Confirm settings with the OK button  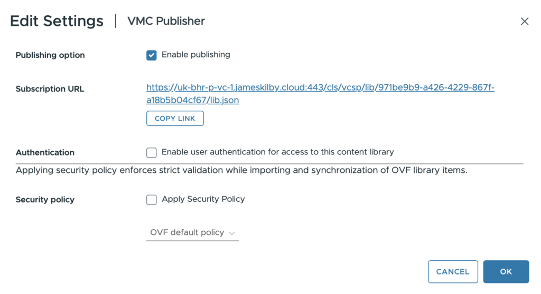[506, 272]
